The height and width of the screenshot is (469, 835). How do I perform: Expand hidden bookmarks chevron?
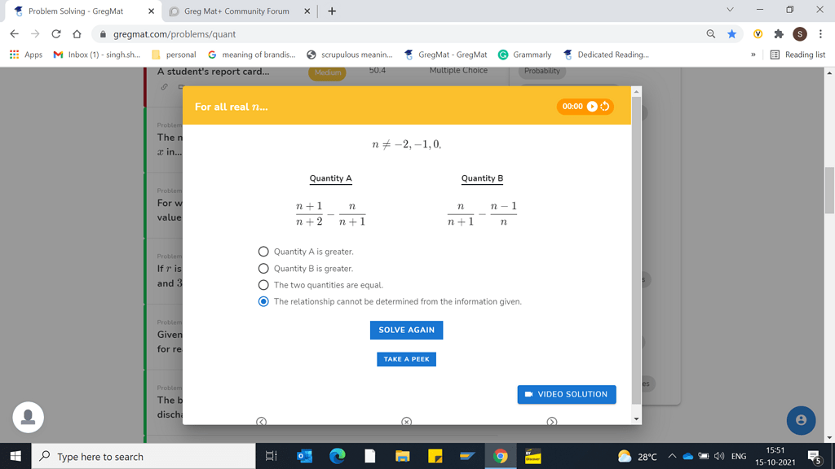(x=753, y=55)
